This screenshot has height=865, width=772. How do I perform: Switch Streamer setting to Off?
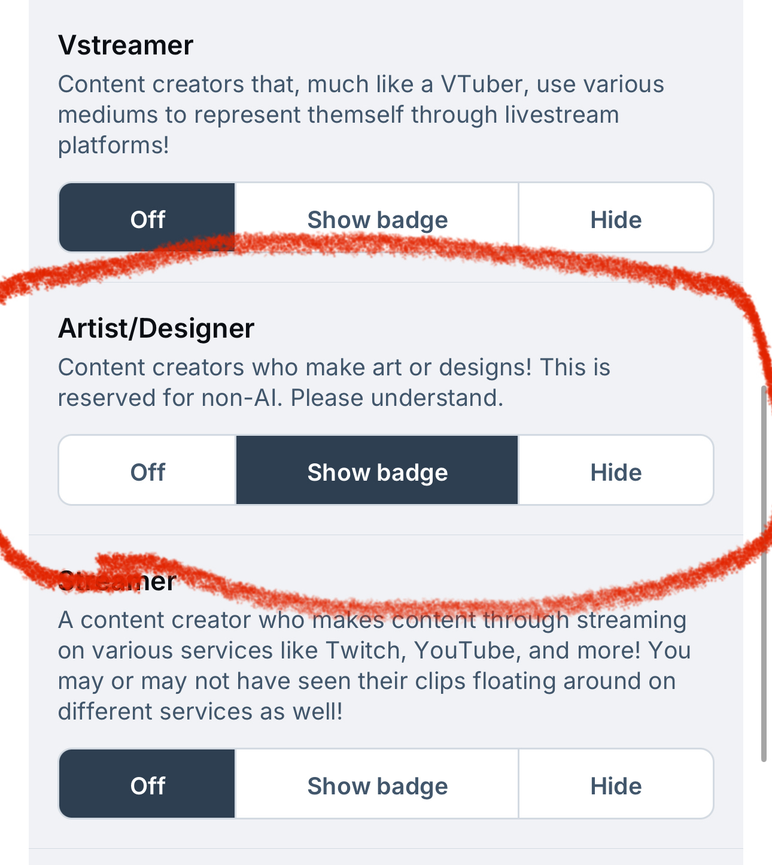147,785
